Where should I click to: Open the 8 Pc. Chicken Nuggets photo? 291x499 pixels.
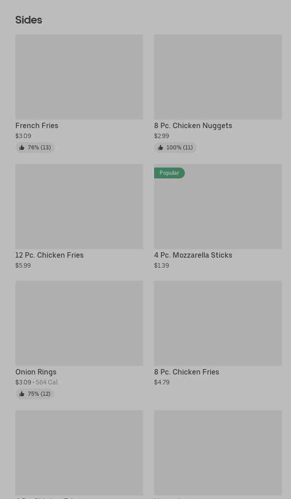tap(218, 77)
